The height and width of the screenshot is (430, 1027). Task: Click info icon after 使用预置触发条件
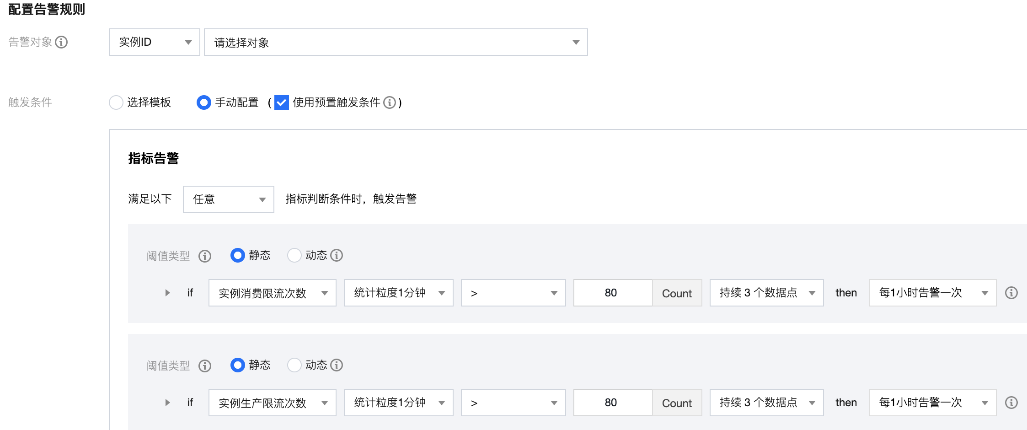390,102
